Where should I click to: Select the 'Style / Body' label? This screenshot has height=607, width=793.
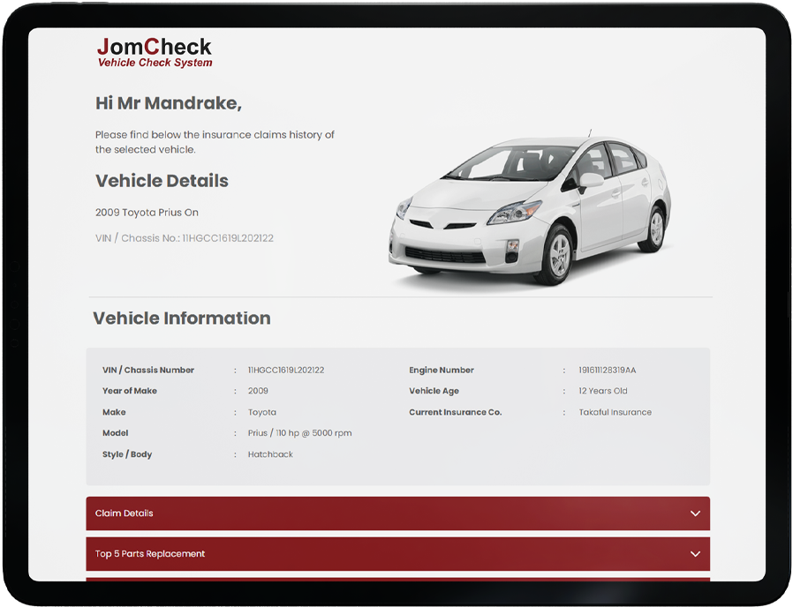(127, 454)
